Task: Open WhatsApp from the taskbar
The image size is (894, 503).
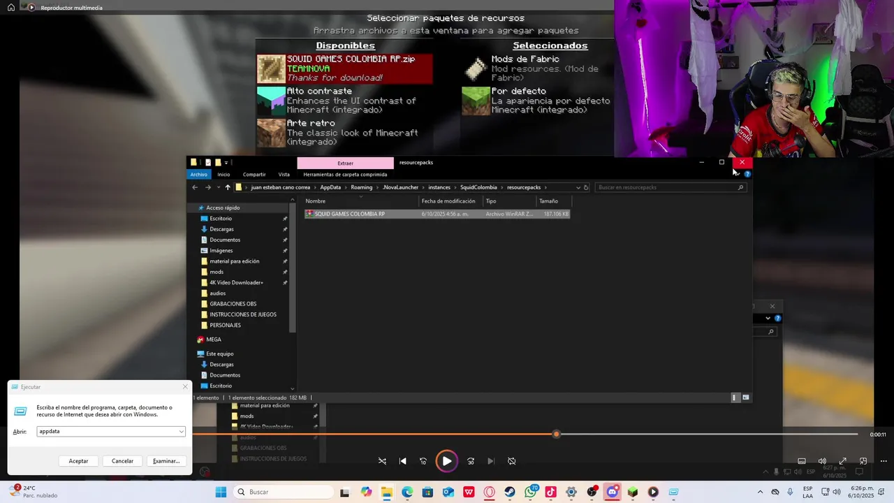Action: (530, 492)
